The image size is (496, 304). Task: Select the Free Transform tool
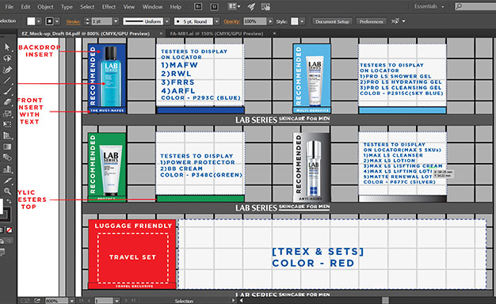click(7, 124)
